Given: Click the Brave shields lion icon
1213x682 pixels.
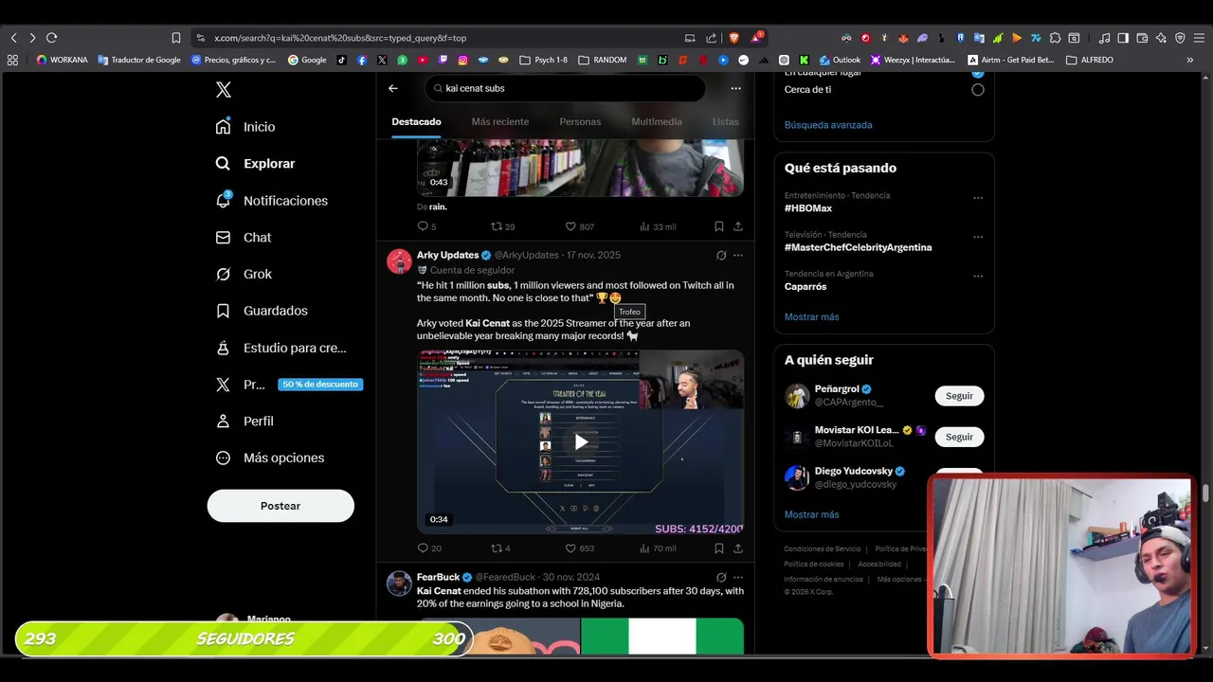Looking at the screenshot, I should point(733,38).
